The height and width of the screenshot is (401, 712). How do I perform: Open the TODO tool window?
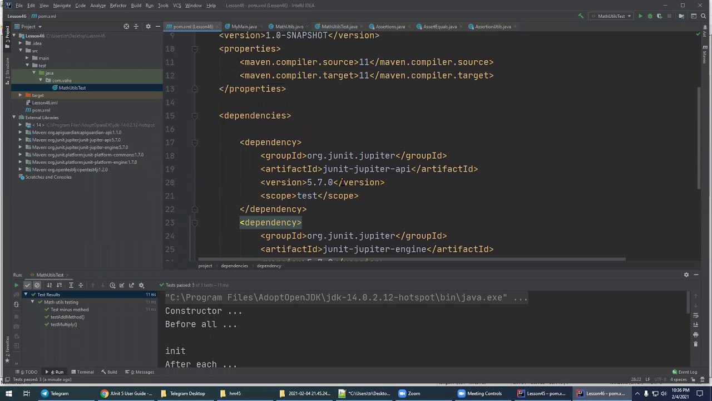(27, 372)
